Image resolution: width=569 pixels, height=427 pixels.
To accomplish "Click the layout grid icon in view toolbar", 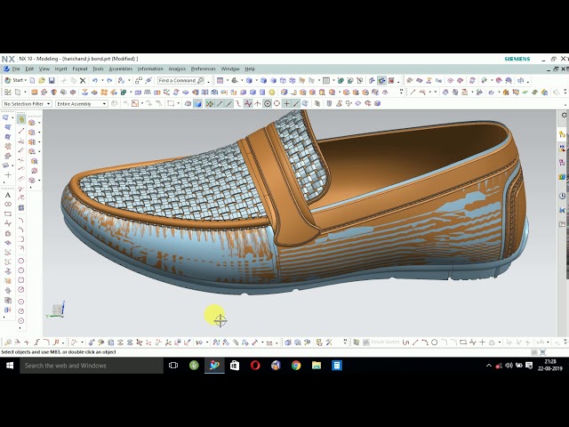I will click(220, 81).
